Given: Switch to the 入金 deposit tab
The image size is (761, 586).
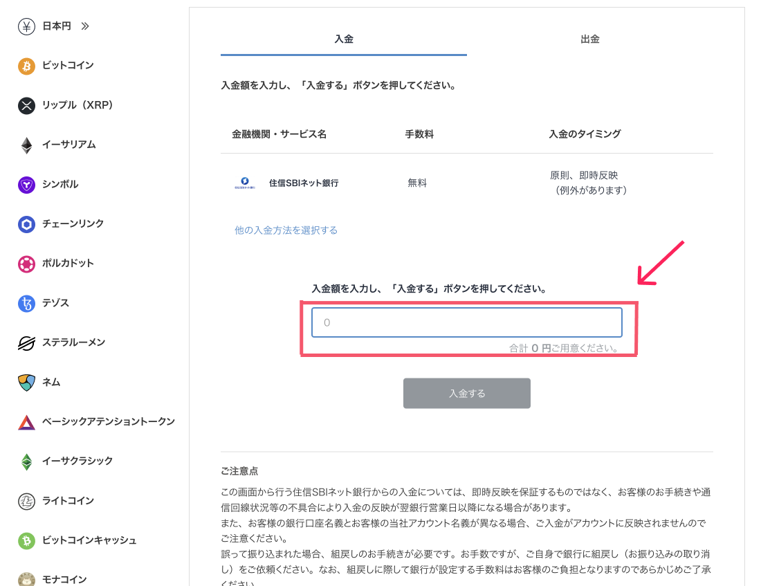Looking at the screenshot, I should (x=344, y=39).
